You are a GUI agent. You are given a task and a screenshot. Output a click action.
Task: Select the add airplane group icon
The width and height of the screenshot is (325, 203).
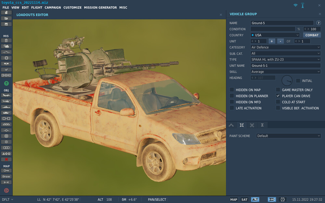pos(6,95)
